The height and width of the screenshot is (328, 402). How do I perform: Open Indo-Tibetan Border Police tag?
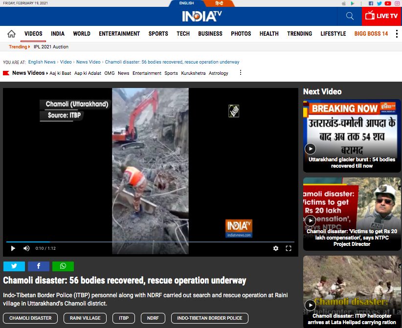pyautogui.click(x=210, y=318)
